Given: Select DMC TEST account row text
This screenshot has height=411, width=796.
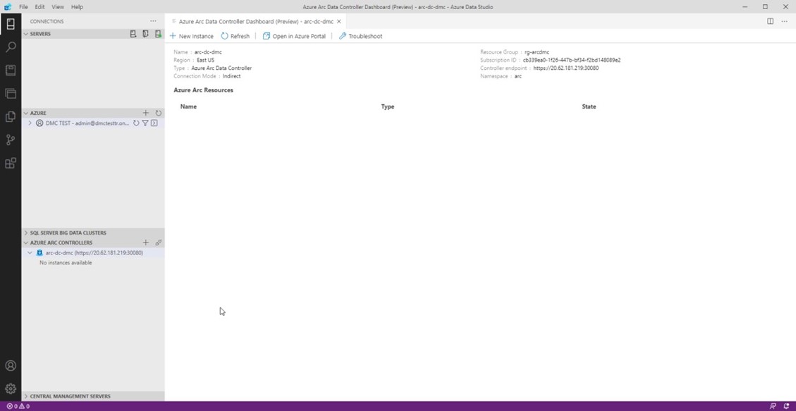Looking at the screenshot, I should click(87, 123).
